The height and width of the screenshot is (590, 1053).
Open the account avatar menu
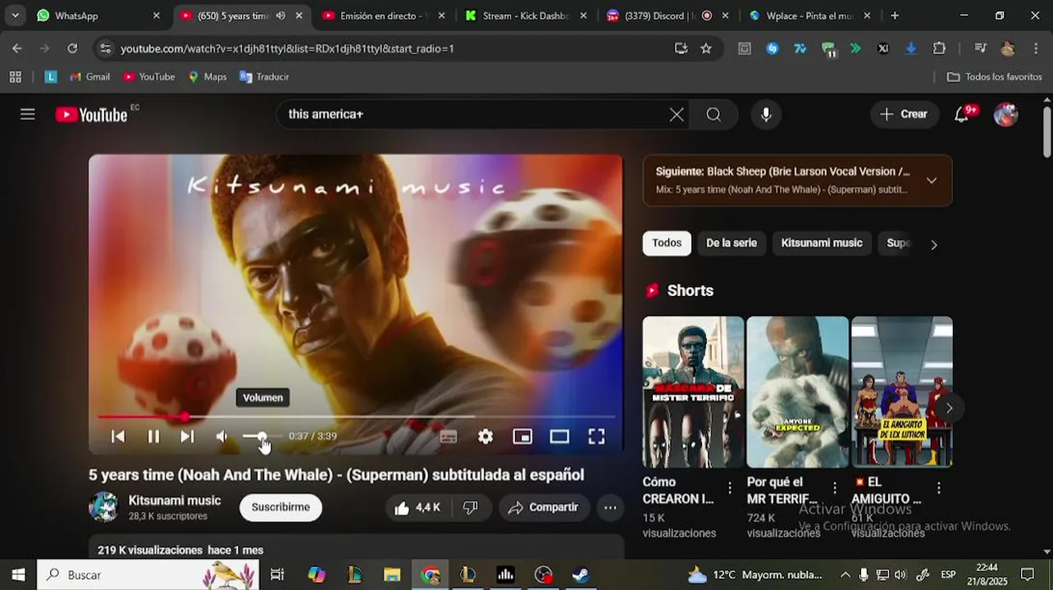(1005, 115)
